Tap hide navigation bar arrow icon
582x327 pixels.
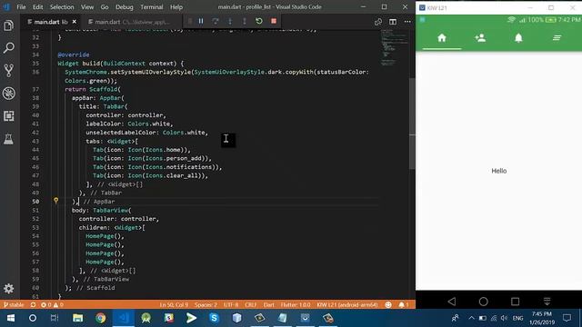[x=547, y=302]
